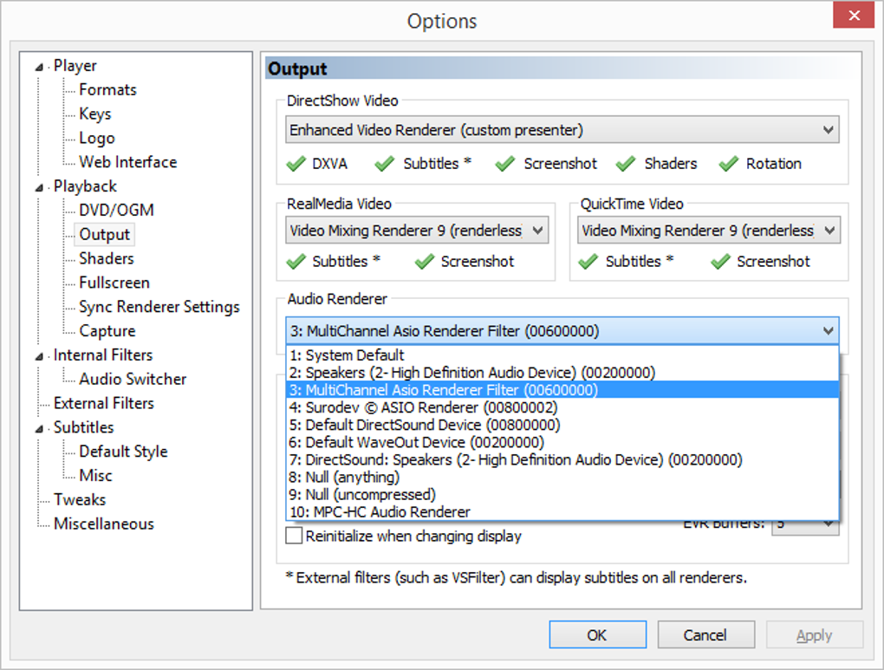Collapse the Subtitles tree node

coord(39,428)
